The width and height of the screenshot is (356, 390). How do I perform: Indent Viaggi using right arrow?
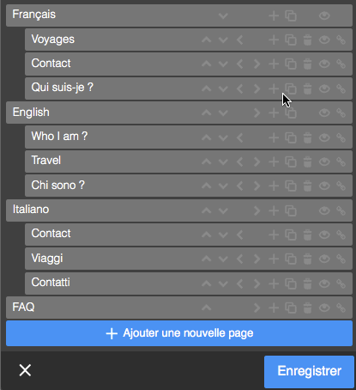[x=256, y=259]
